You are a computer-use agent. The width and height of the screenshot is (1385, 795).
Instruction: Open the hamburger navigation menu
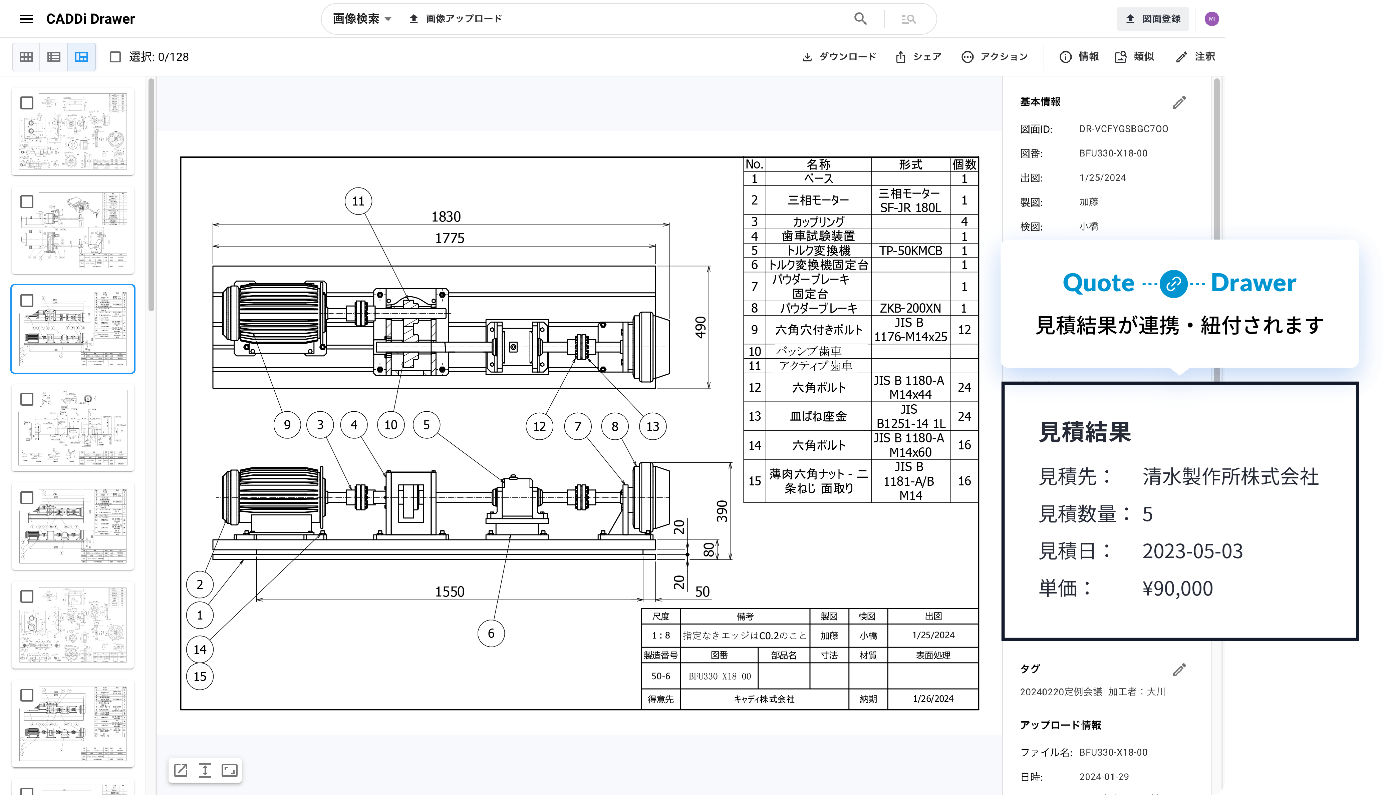coord(26,19)
